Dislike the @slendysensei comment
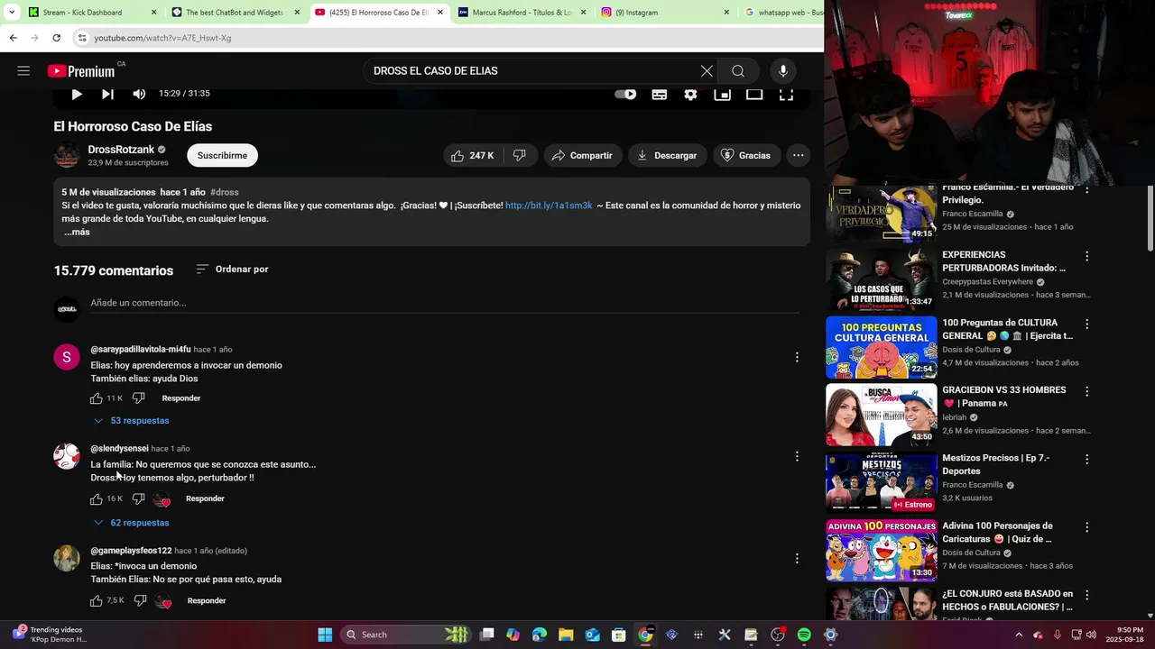This screenshot has height=649, width=1155. click(x=139, y=499)
